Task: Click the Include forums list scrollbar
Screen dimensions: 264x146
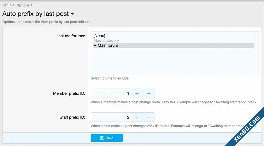Action: tap(257, 53)
